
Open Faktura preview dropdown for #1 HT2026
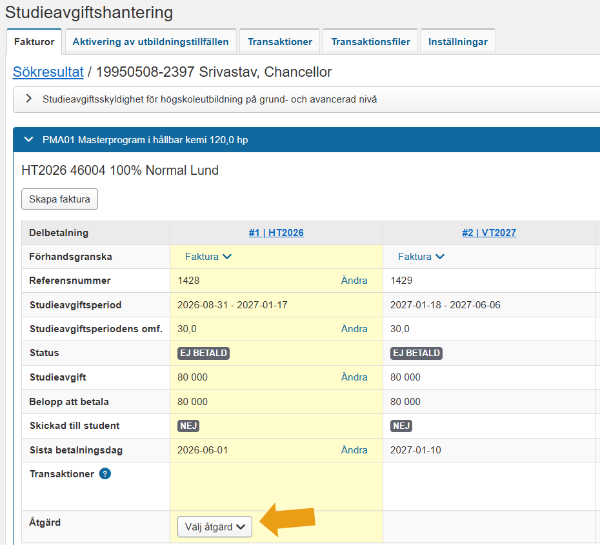click(208, 257)
